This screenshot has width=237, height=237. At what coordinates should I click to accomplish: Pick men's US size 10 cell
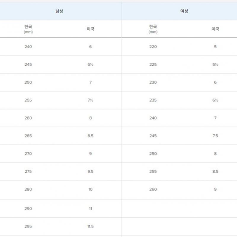[x=90, y=189]
